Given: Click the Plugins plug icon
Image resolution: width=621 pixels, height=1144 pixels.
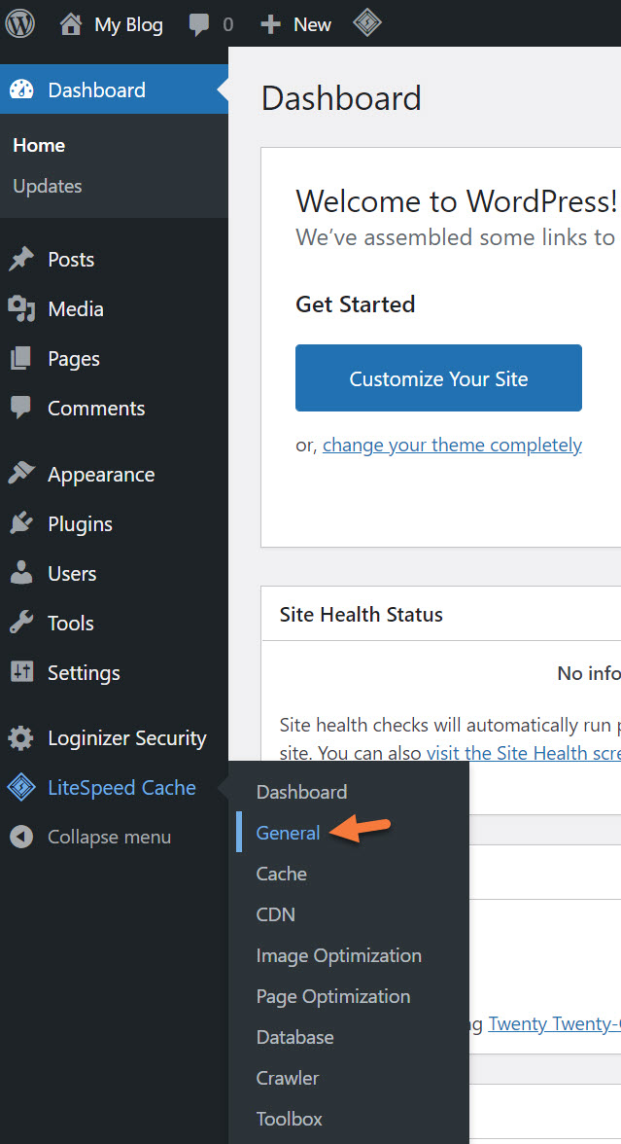Looking at the screenshot, I should 20,524.
